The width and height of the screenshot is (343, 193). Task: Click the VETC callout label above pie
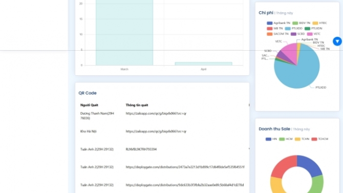tap(278, 41)
